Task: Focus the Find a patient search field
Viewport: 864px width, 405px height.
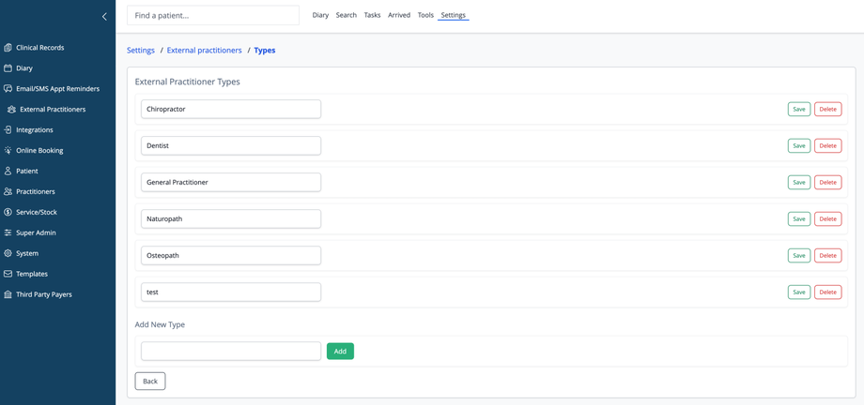Action: tap(213, 16)
